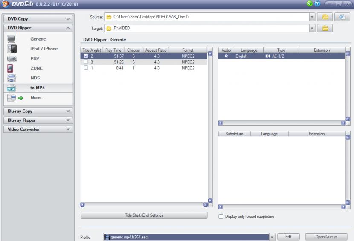Screen dimensions: 354x241
Task: Expand the Blu-ray Ripper section
Action: pyautogui.click(x=38, y=120)
